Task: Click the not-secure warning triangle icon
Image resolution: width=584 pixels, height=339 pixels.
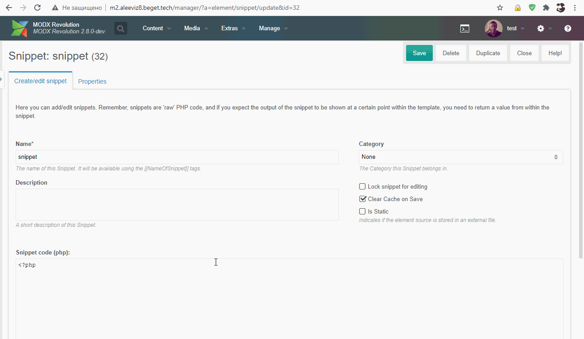Action: point(55,8)
